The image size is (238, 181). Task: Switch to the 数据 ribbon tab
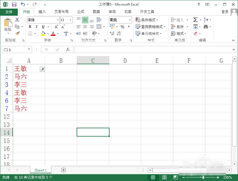click(x=96, y=12)
